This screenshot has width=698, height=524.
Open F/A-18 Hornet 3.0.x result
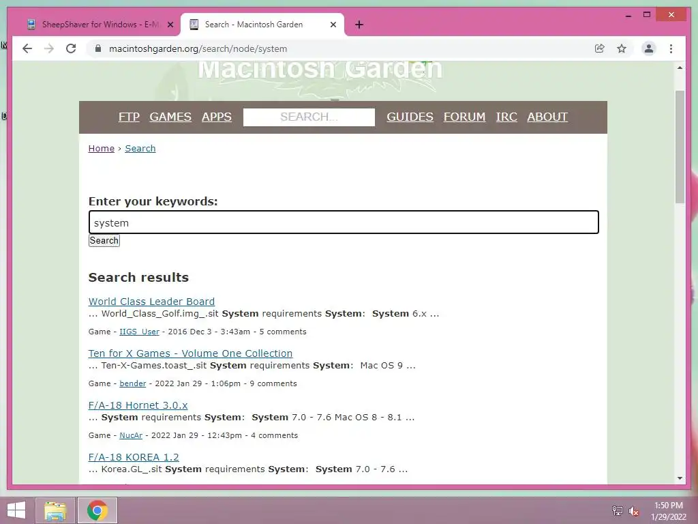click(x=138, y=405)
